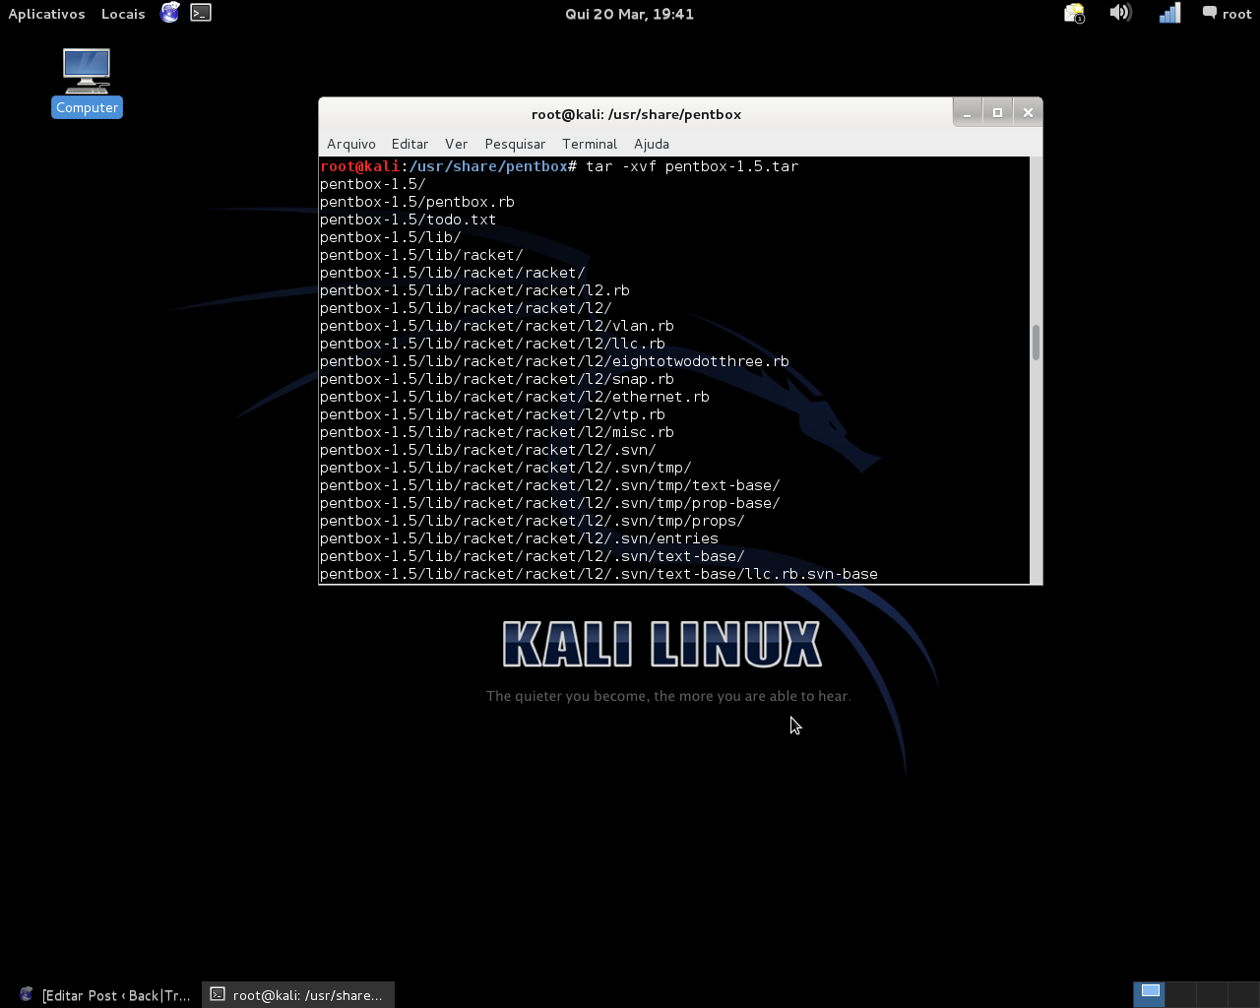The width and height of the screenshot is (1260, 1008).
Task: Click the tar -xvf pentbox-1.5.tar command
Action: click(x=692, y=166)
